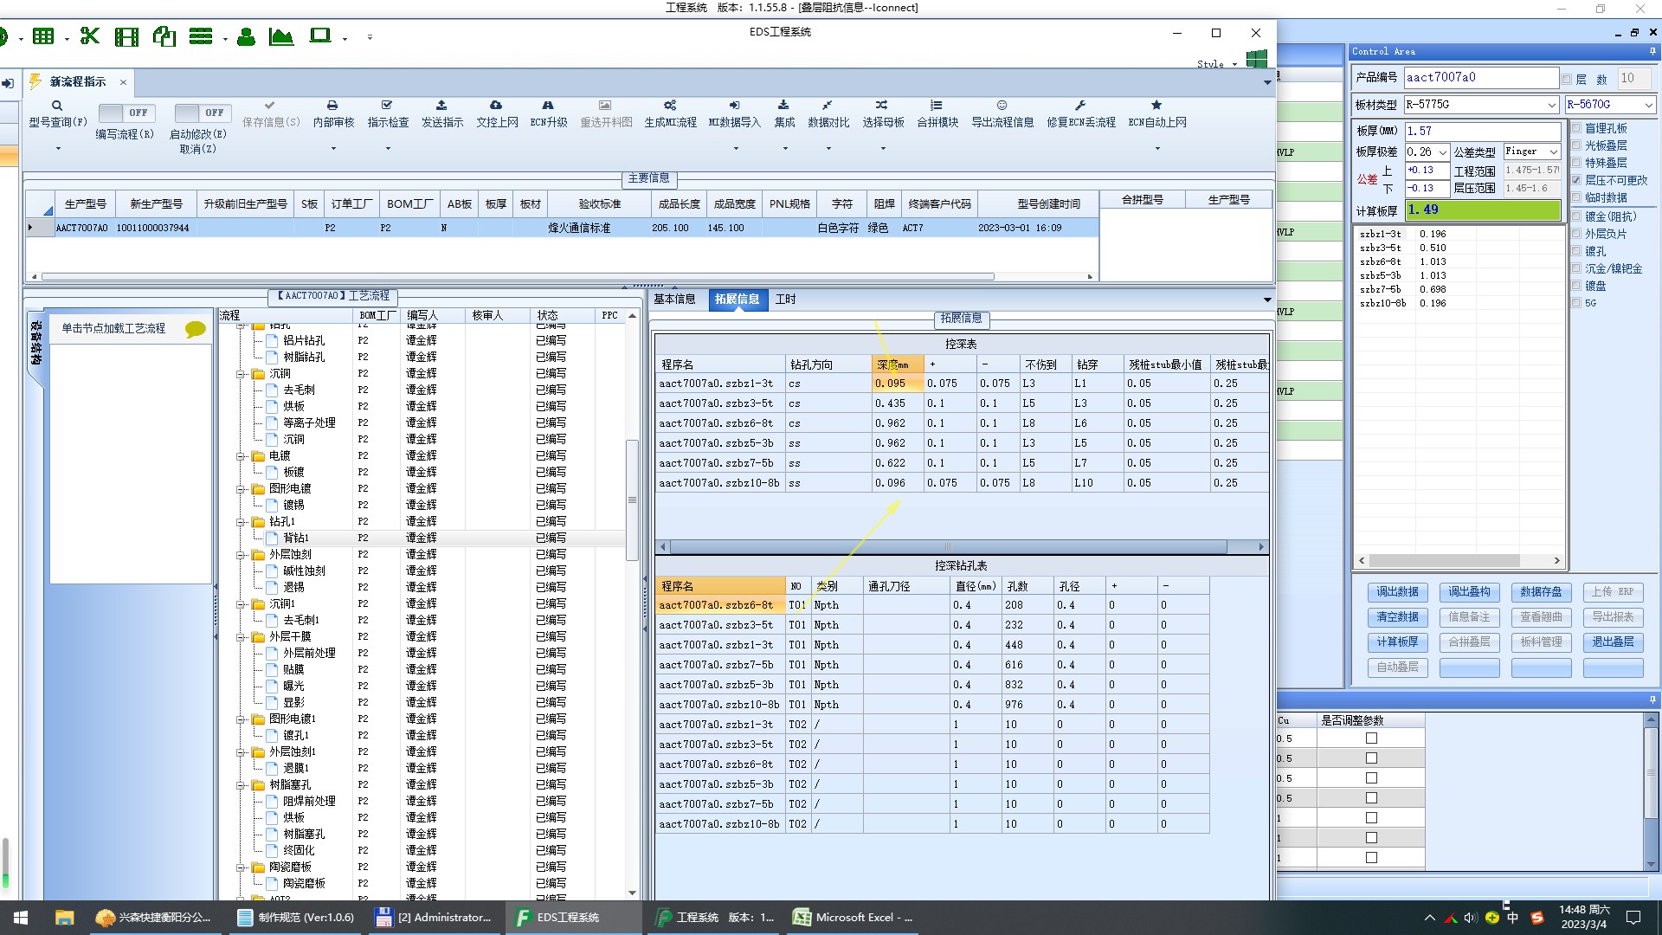
Task: Click the ECN升级 icon
Action: click(x=548, y=106)
